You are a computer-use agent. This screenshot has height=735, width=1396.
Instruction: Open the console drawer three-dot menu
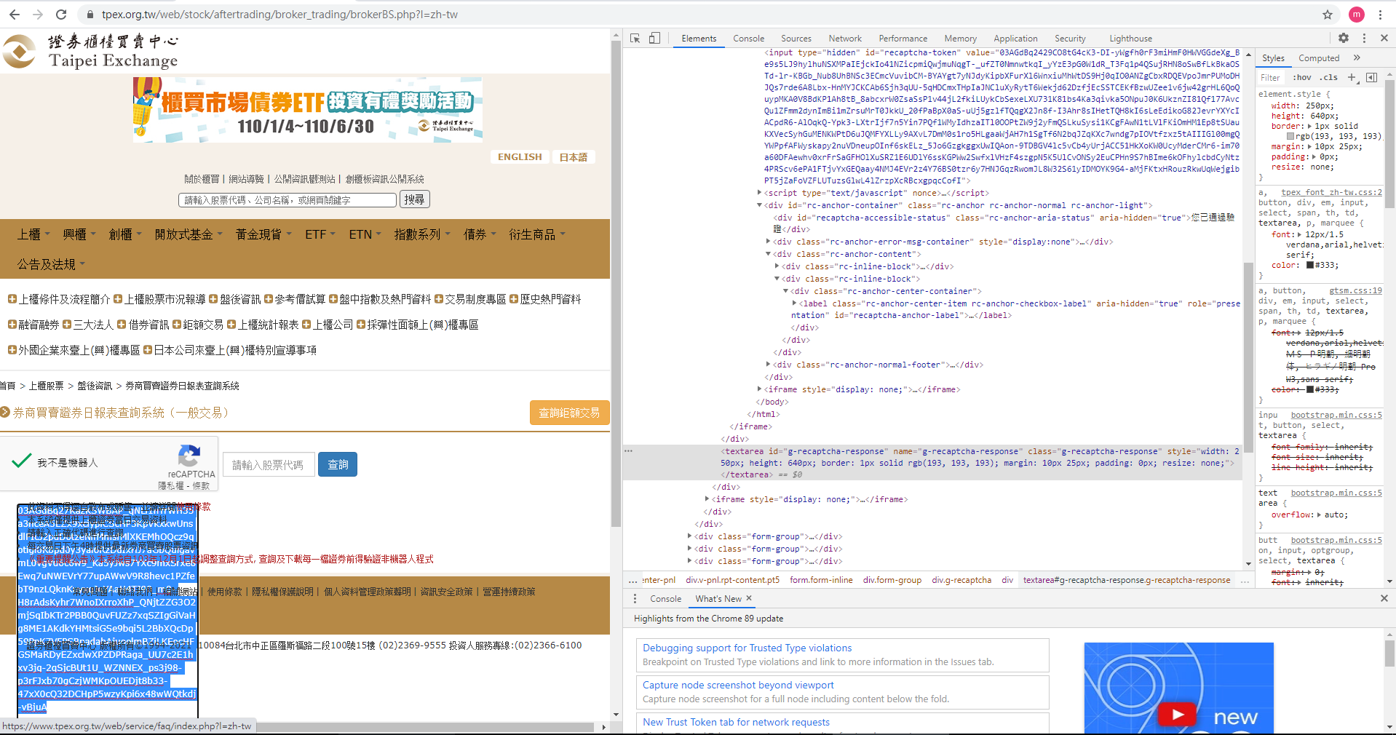click(x=635, y=598)
